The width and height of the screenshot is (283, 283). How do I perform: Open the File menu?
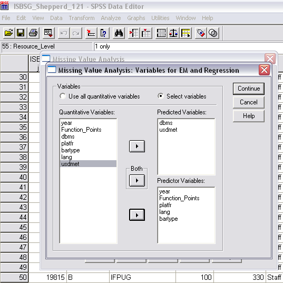click(6, 18)
